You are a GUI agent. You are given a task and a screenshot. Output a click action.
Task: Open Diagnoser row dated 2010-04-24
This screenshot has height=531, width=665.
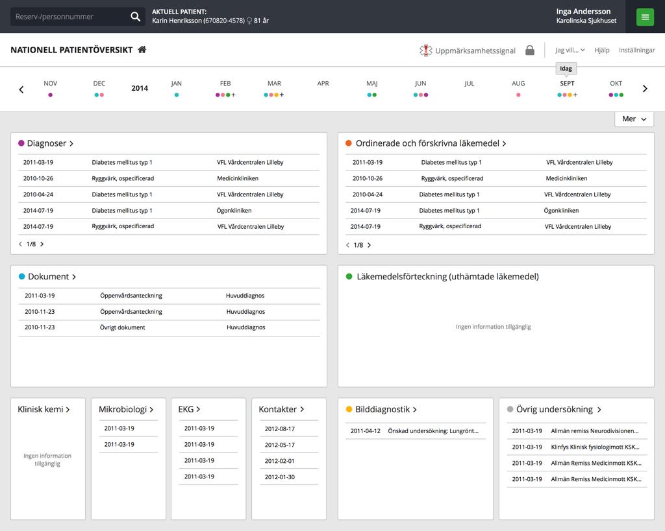point(169,195)
